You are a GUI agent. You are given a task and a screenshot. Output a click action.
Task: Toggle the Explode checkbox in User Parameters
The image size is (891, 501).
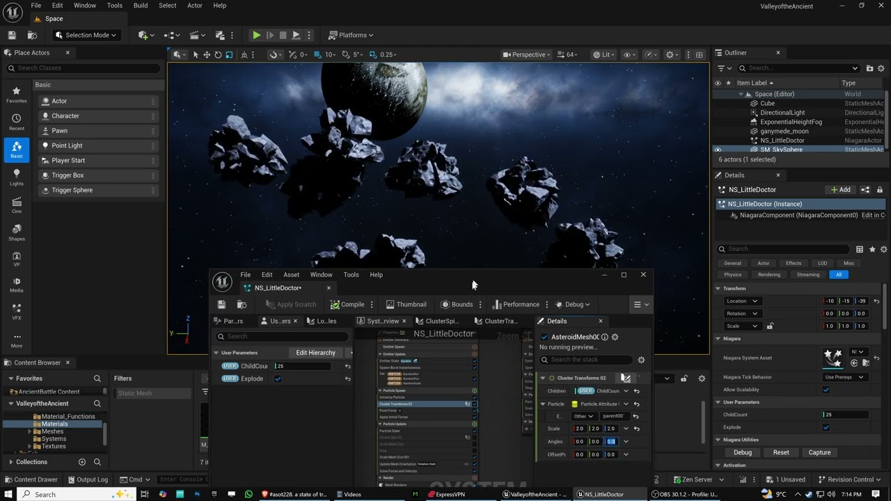278,379
